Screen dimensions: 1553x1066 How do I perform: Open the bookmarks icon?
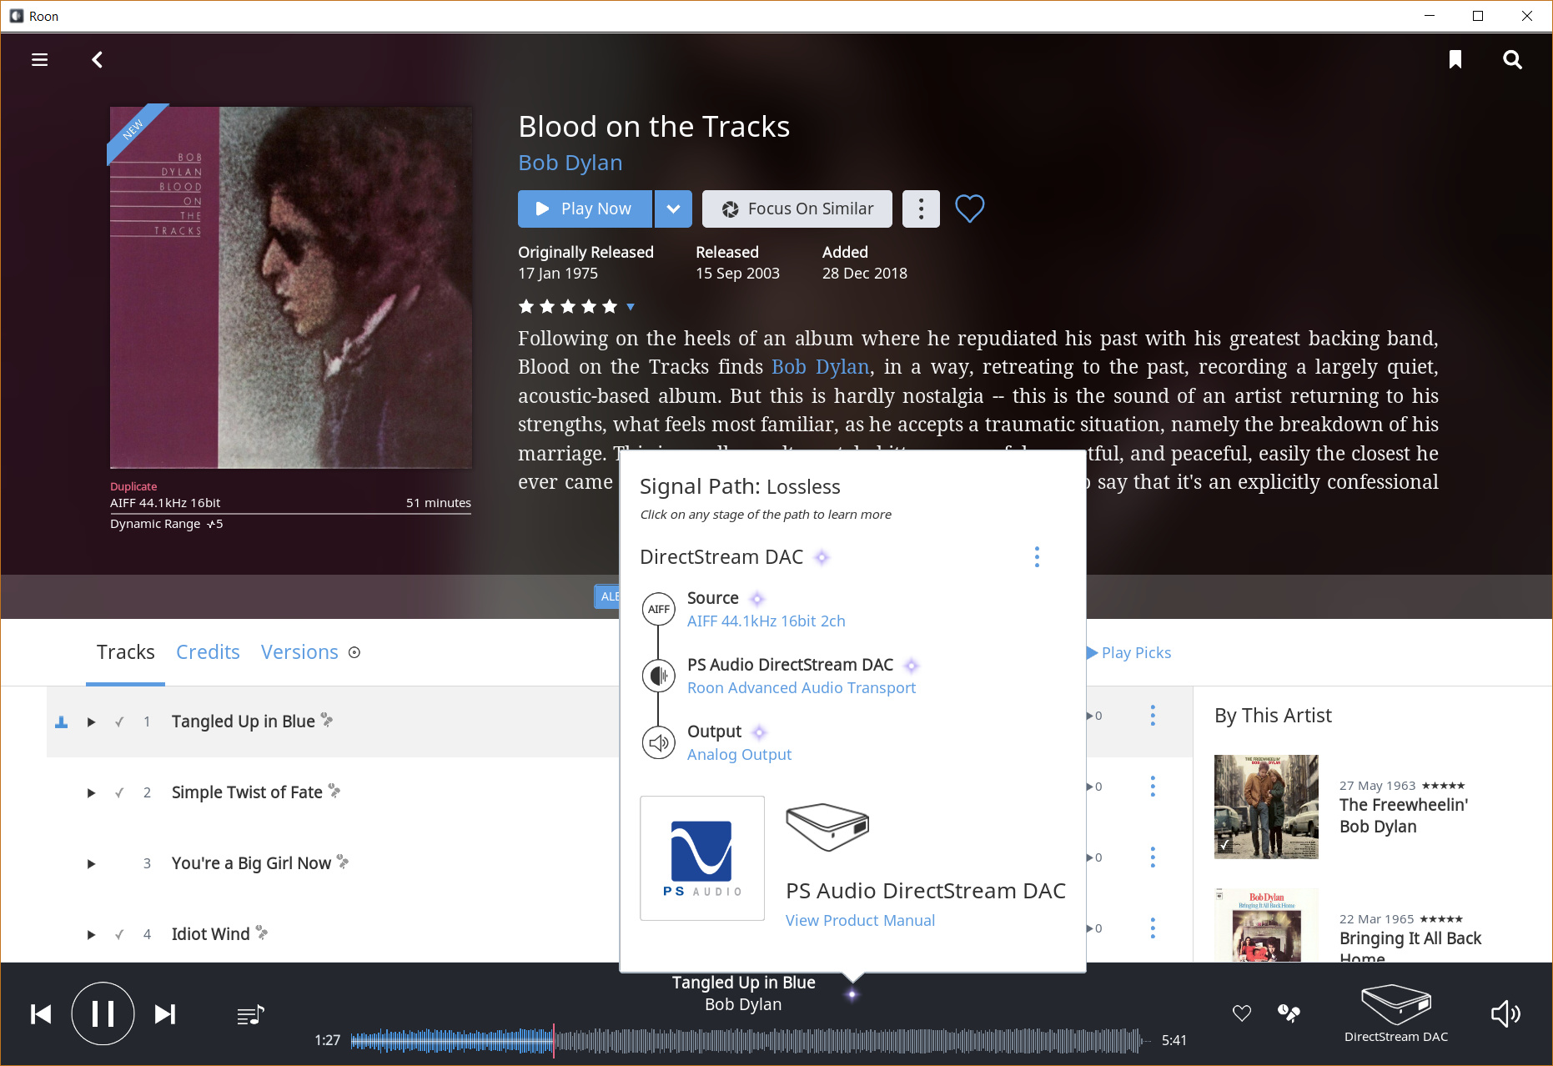coord(1455,59)
